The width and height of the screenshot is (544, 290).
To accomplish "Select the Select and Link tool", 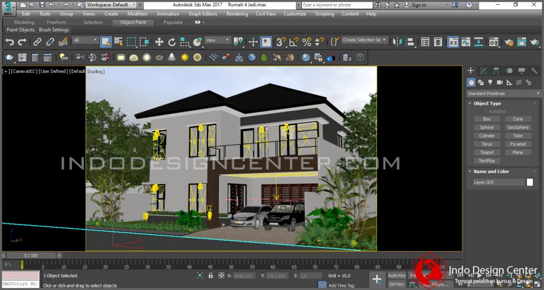I will 37,42.
